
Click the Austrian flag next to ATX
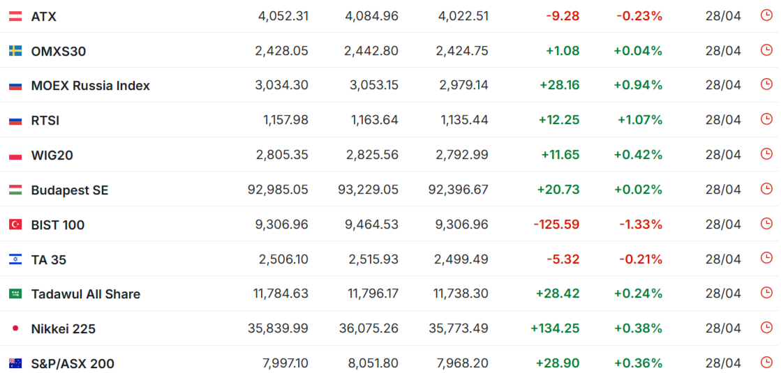[15, 16]
